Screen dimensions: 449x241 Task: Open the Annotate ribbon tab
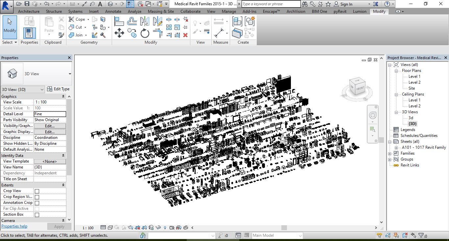click(113, 11)
